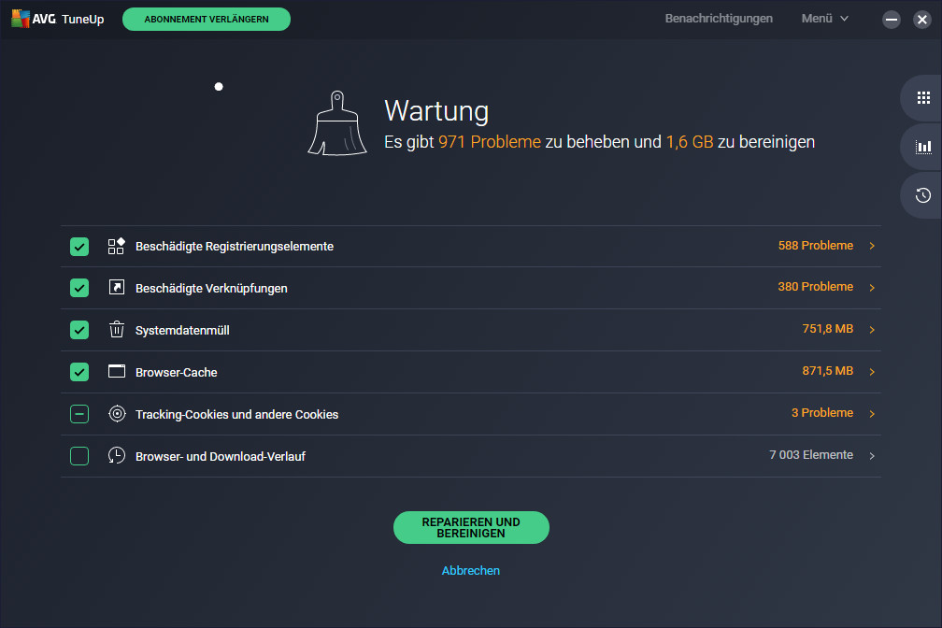
Task: Open the statistics bar chart side icon
Action: tap(923, 147)
